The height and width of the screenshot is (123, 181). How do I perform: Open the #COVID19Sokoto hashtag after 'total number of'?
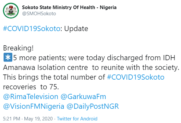point(136,77)
